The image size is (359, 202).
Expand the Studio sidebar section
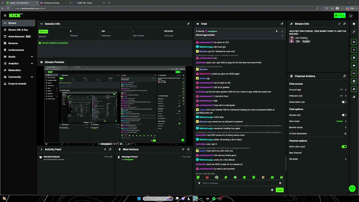19,57
